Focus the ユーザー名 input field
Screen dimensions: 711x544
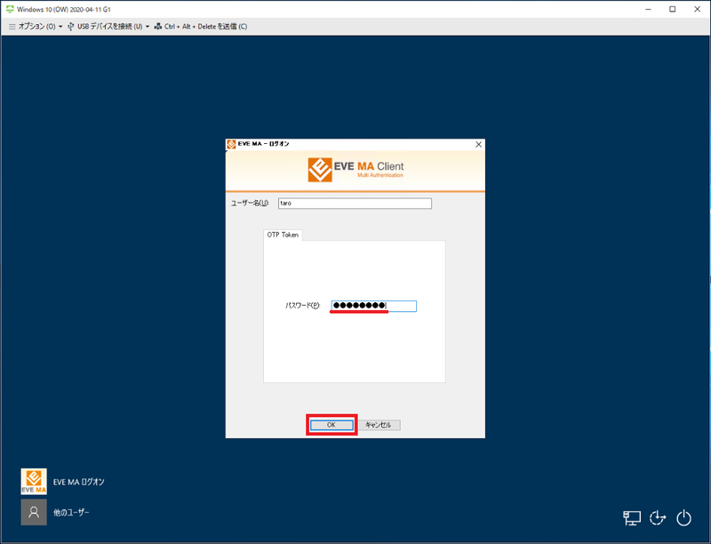click(x=355, y=204)
